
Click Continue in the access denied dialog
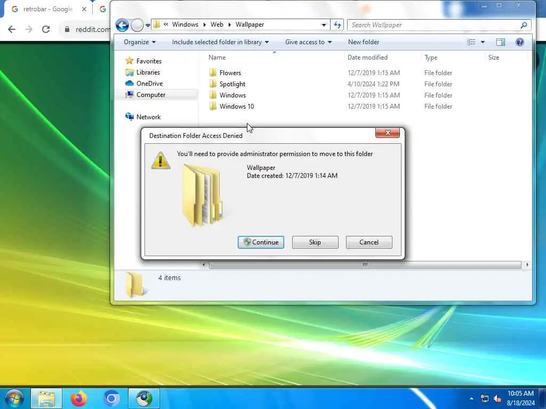261,242
